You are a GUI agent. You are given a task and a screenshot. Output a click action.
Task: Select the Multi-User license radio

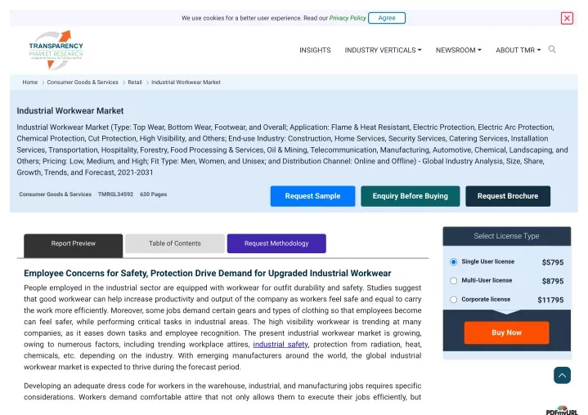pyautogui.click(x=453, y=280)
